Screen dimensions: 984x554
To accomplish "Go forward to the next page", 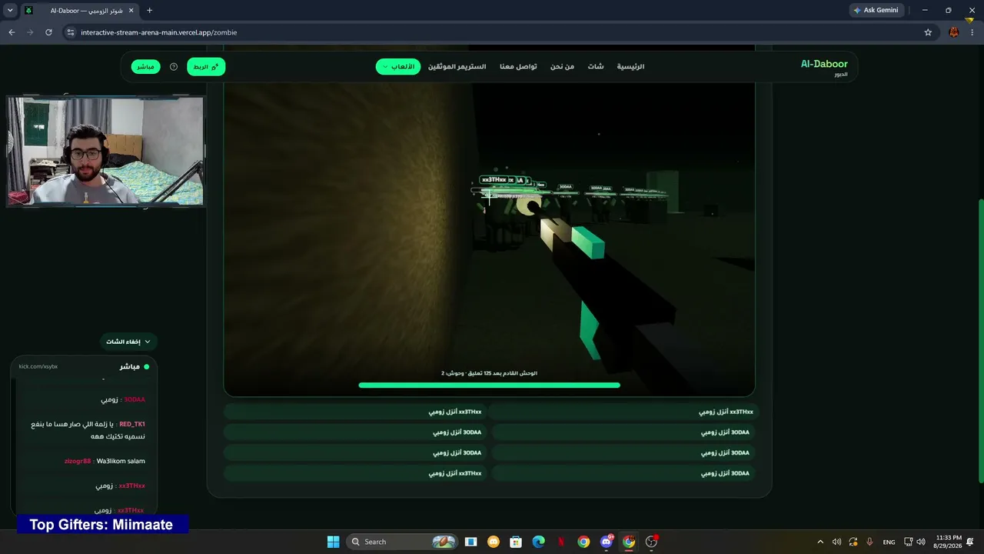I will [x=30, y=32].
